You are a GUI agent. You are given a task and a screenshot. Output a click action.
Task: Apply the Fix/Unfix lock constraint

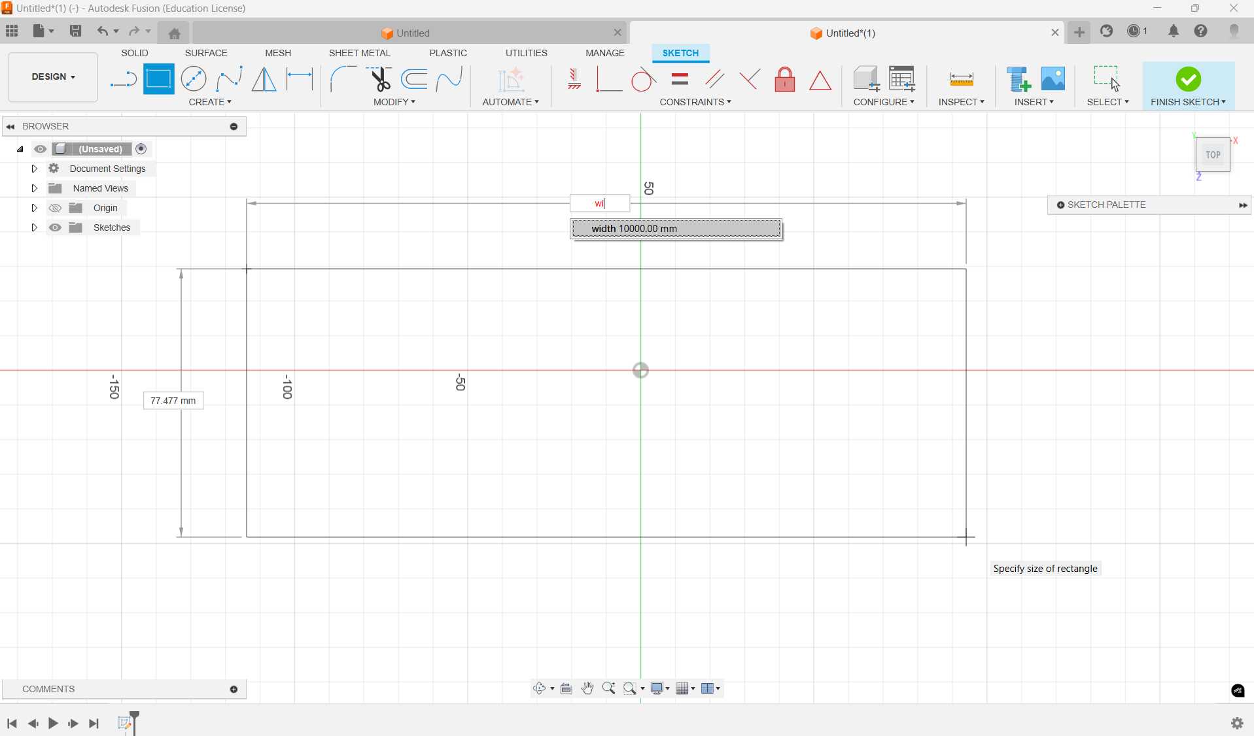pyautogui.click(x=785, y=80)
